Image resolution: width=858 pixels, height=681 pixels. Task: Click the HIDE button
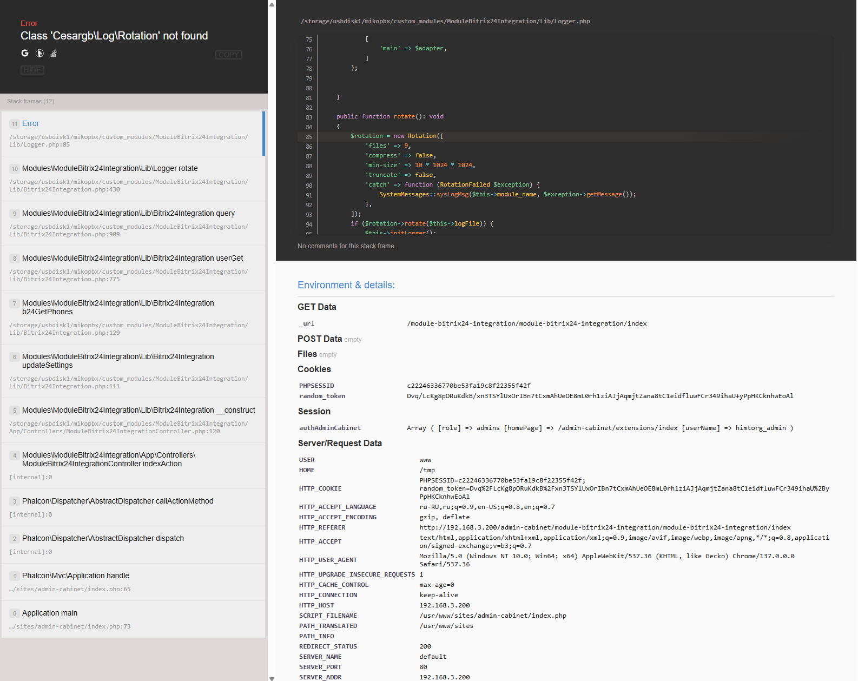pos(32,70)
